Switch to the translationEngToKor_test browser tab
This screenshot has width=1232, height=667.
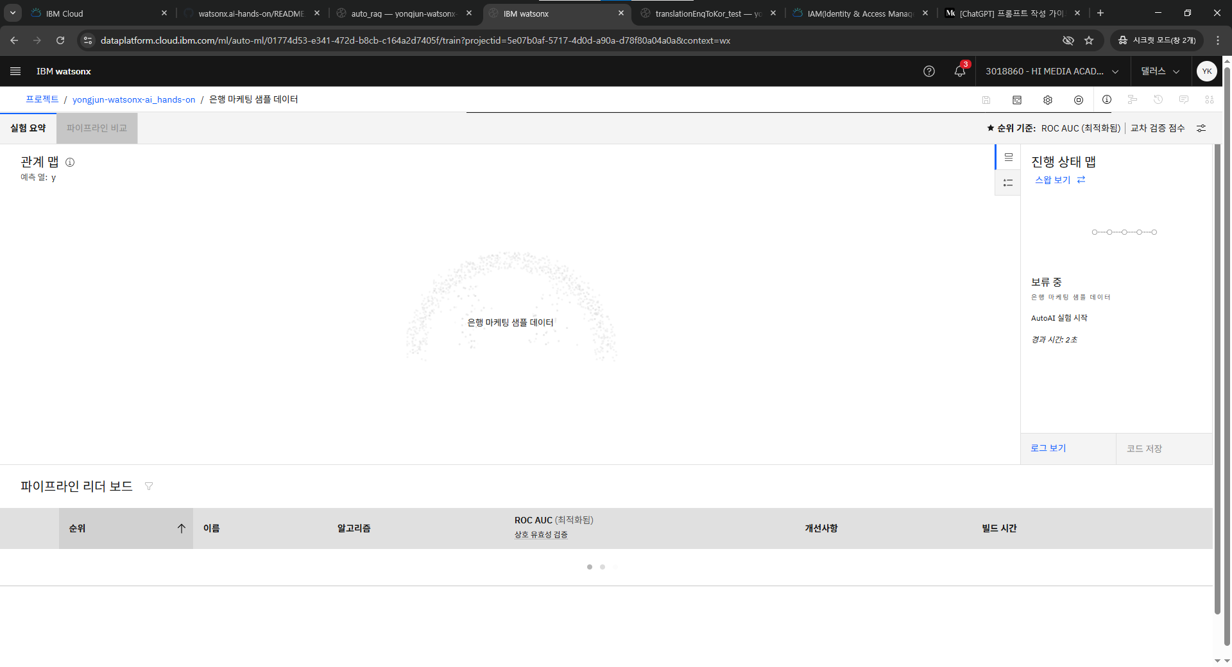tap(708, 13)
